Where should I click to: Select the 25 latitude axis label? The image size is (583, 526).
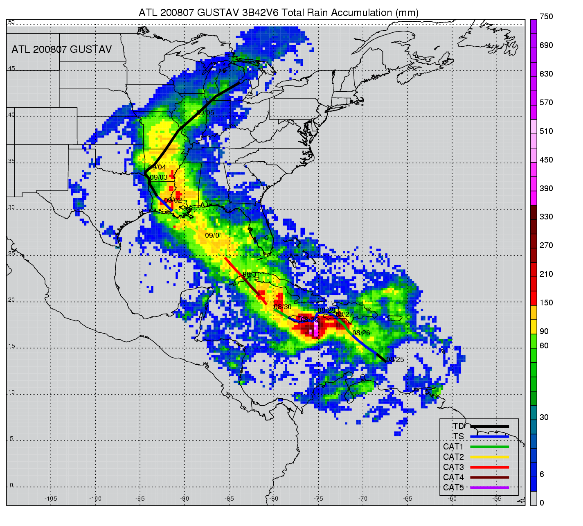[11, 254]
